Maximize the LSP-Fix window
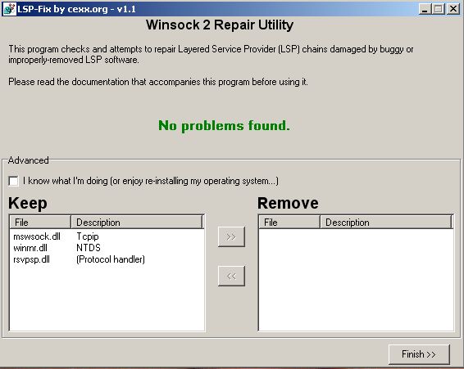 pos(439,9)
